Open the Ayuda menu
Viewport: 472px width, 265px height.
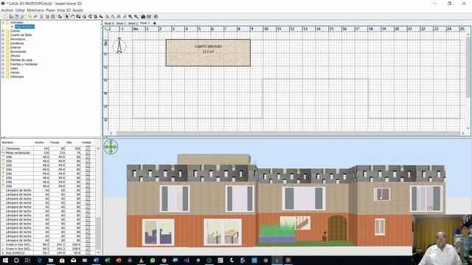pyautogui.click(x=77, y=10)
